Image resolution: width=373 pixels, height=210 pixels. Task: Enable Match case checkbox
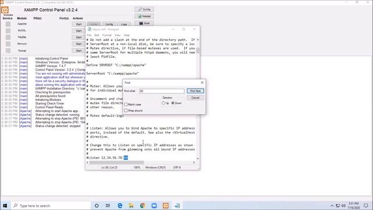click(126, 104)
